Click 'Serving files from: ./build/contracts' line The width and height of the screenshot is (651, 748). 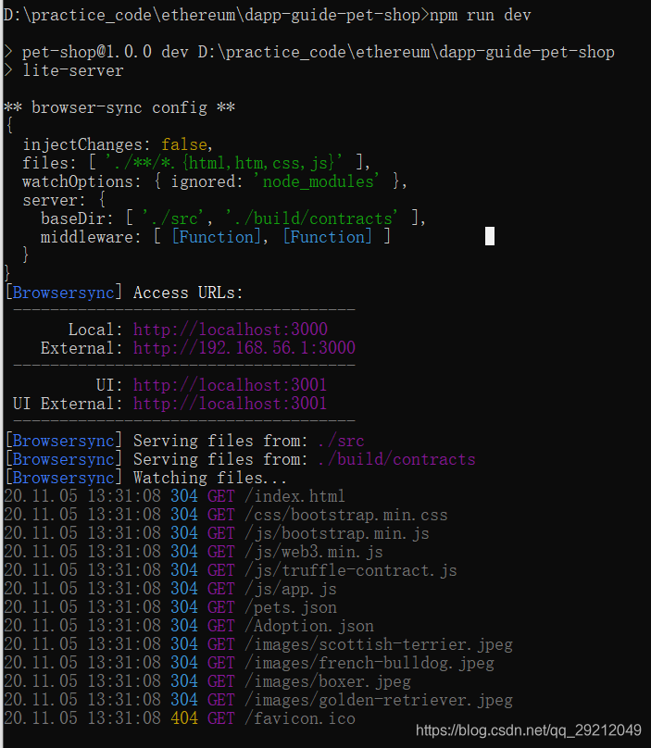pos(240,459)
